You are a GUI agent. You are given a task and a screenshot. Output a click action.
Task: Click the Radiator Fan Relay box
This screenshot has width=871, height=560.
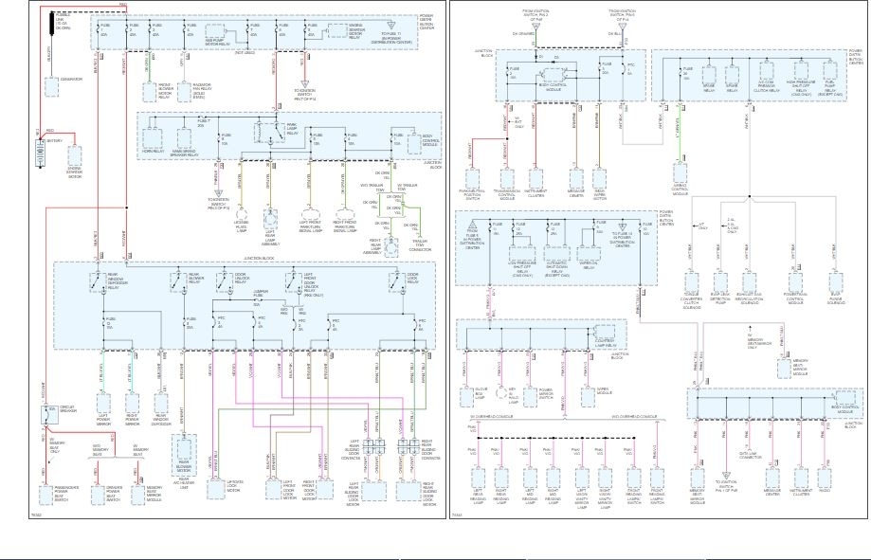(184, 92)
